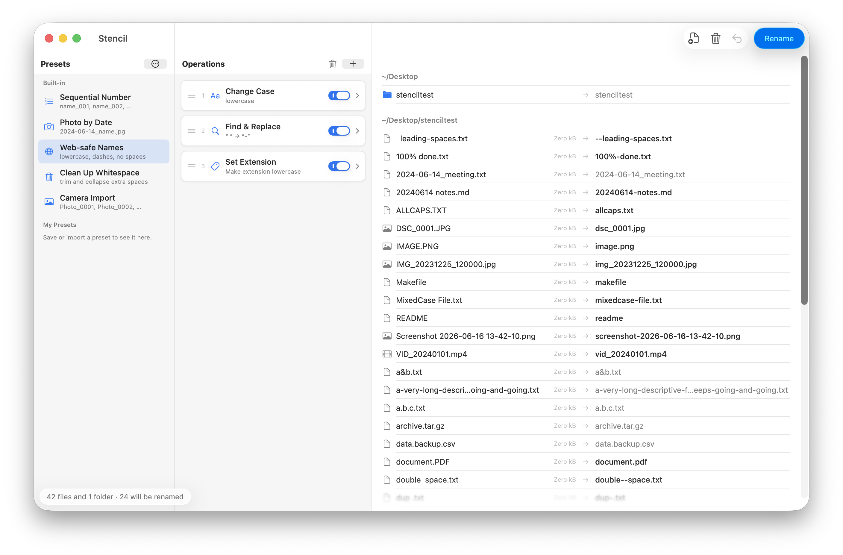The image size is (843, 555).
Task: Delete operation using Operations trash icon
Action: tap(332, 64)
